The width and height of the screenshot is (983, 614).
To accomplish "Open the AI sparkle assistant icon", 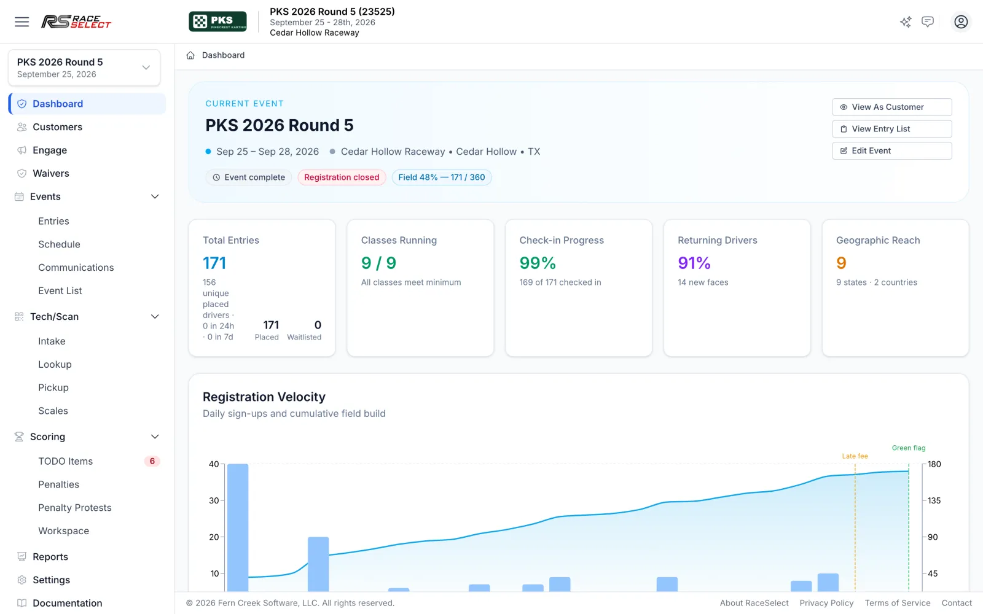I will (x=906, y=22).
